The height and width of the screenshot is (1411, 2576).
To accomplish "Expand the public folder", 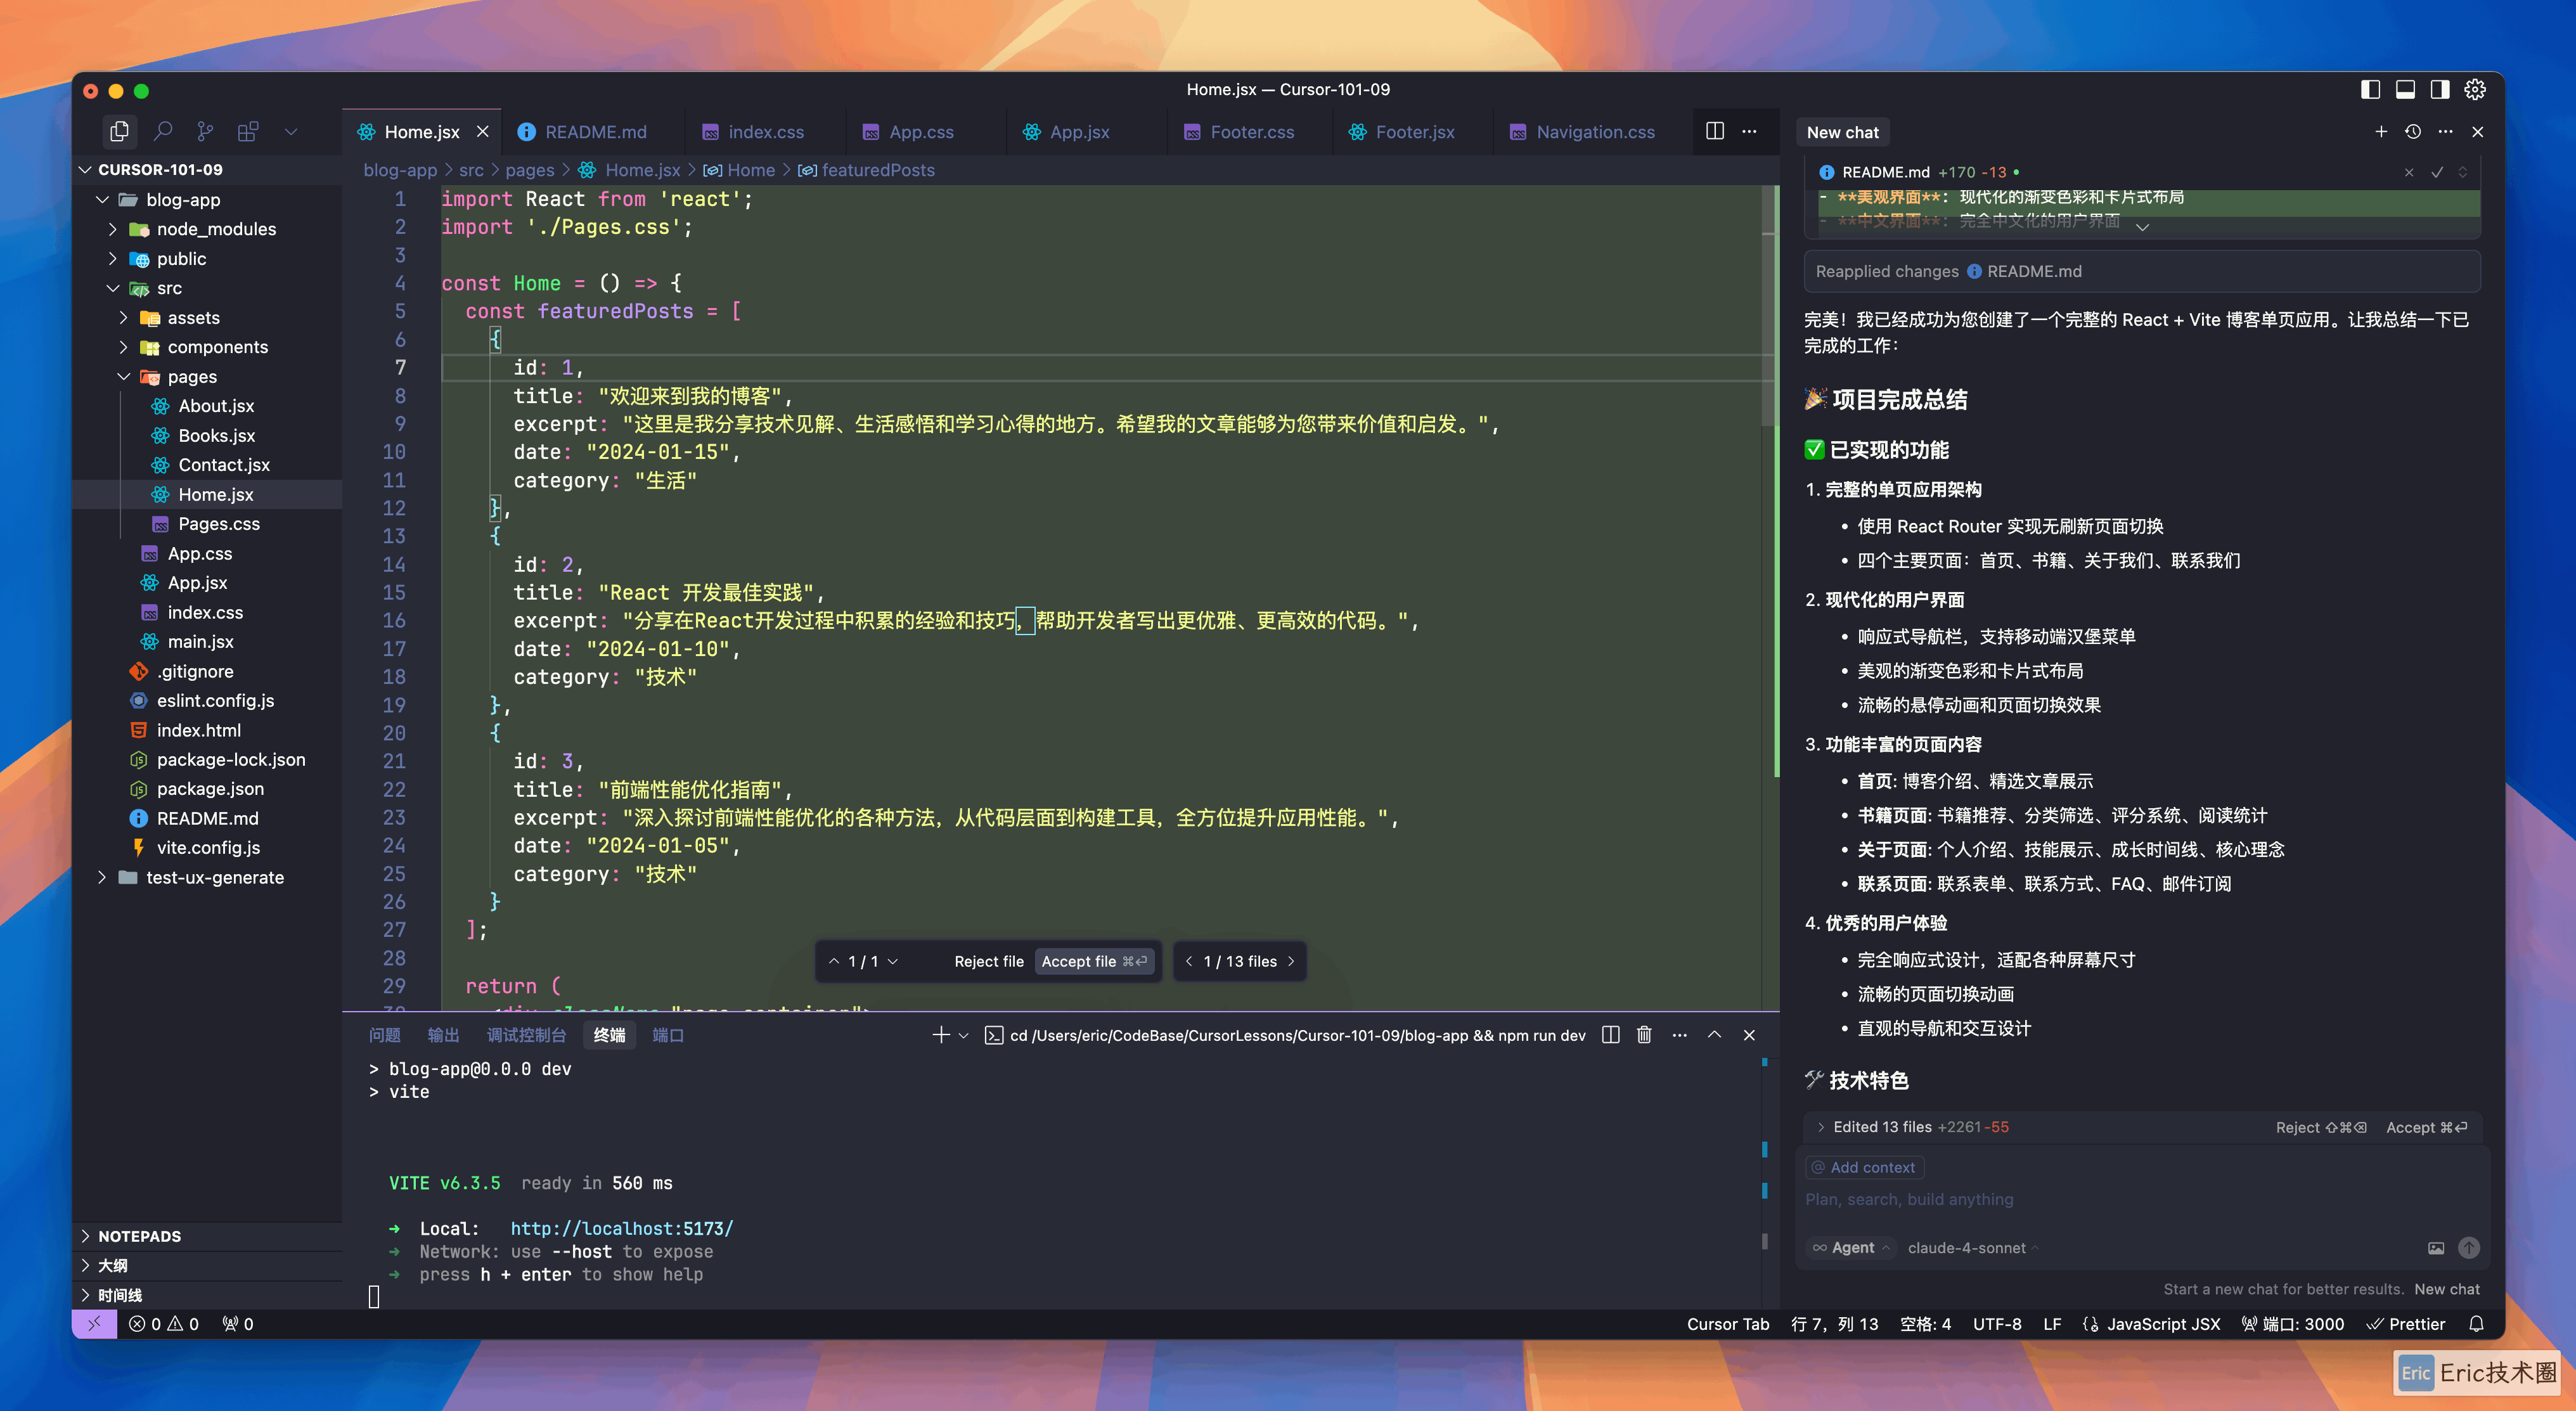I will coord(112,258).
